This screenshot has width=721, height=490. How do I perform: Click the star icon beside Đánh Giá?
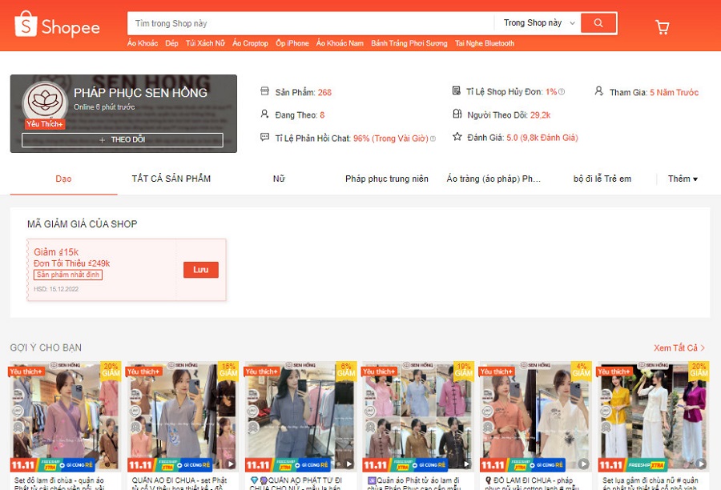point(457,137)
